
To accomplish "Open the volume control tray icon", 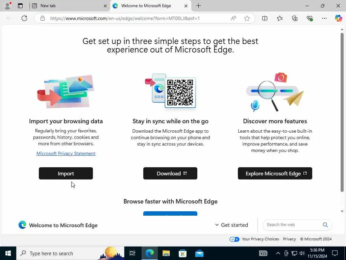I will coord(302,253).
